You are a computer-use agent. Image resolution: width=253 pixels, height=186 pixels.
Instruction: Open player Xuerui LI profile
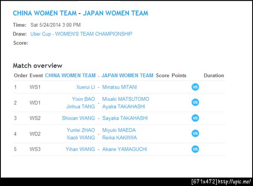(x=86, y=87)
